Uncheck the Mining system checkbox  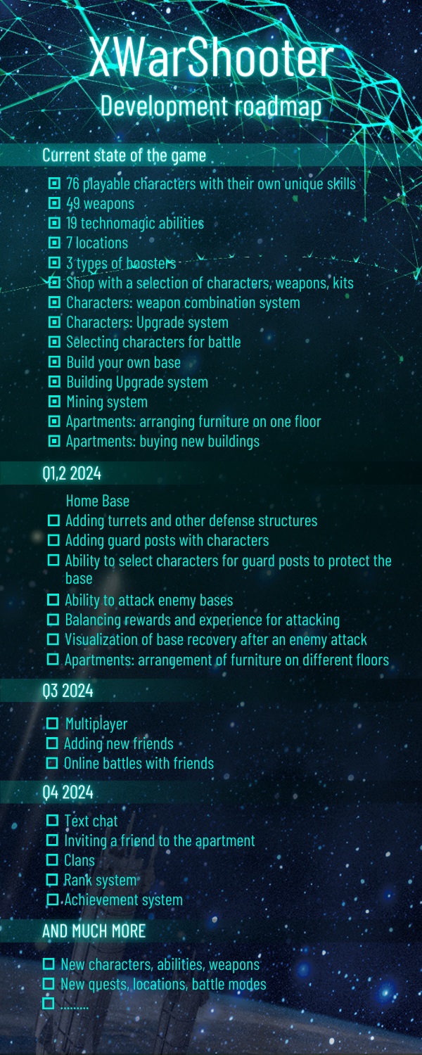(54, 402)
